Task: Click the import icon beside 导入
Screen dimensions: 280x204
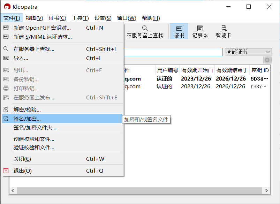Action: coord(6,58)
